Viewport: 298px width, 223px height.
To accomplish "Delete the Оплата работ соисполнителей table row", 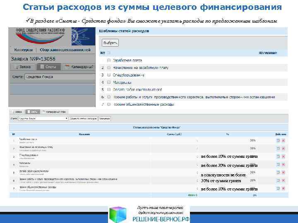I will point(283,172).
